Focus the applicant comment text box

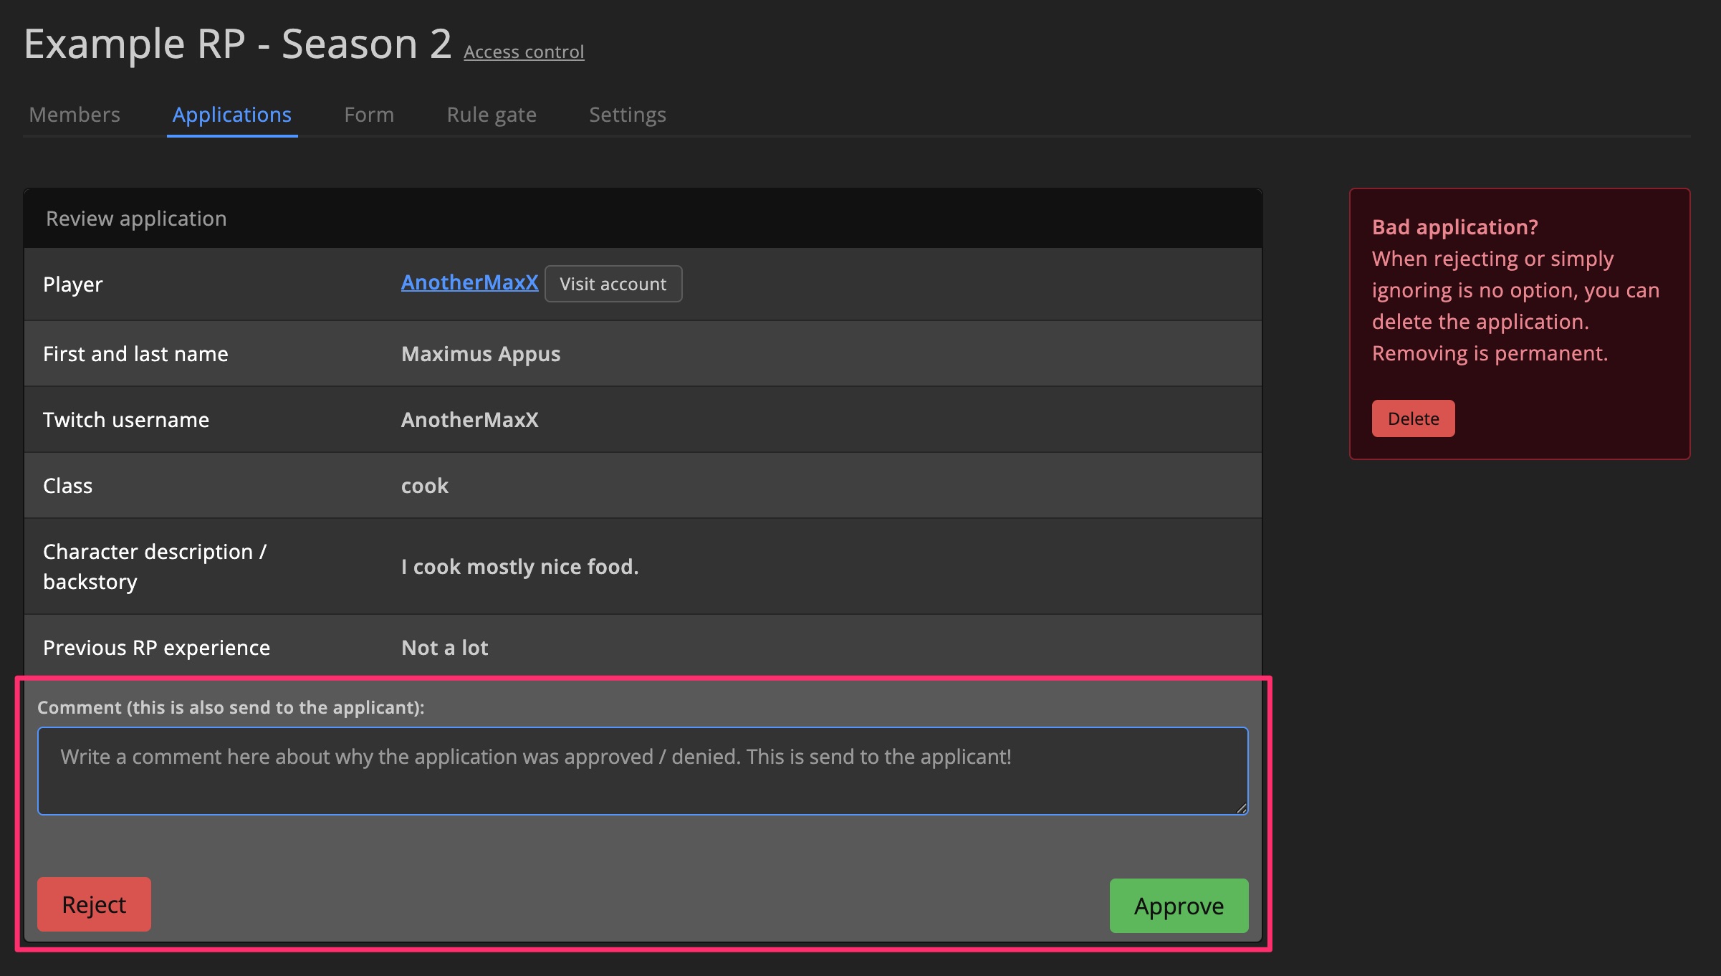[642, 771]
